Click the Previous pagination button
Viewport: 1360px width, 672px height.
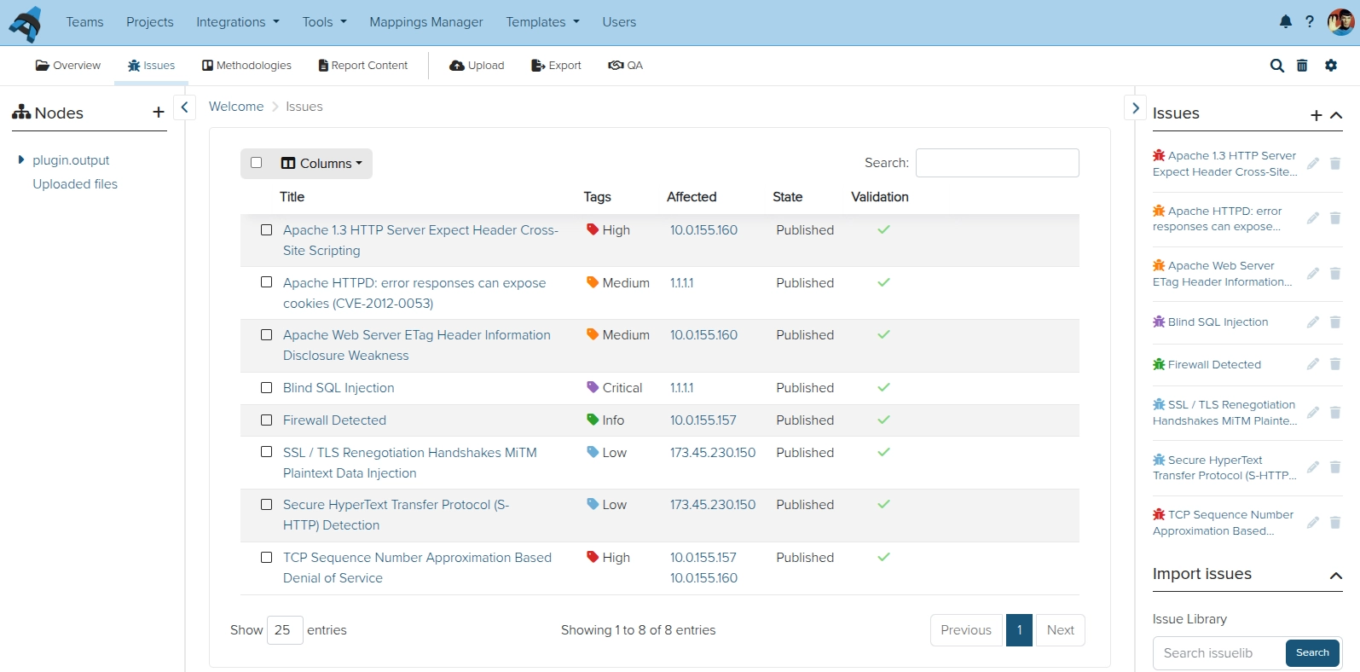[966, 630]
